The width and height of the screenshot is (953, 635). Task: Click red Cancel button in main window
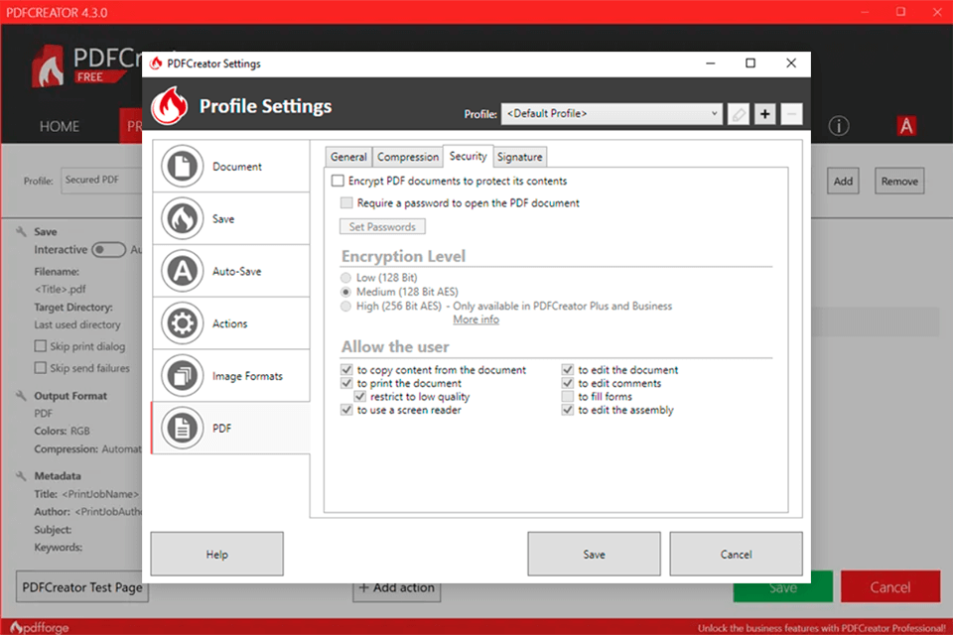890,587
